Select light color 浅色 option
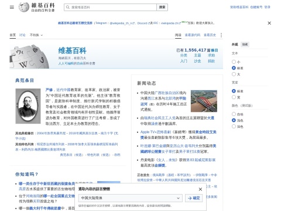The image size is (281, 211). click(234, 120)
